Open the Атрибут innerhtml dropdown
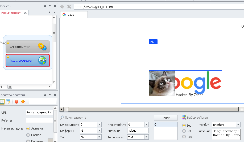The height and width of the screenshot is (142, 244). pos(238,125)
